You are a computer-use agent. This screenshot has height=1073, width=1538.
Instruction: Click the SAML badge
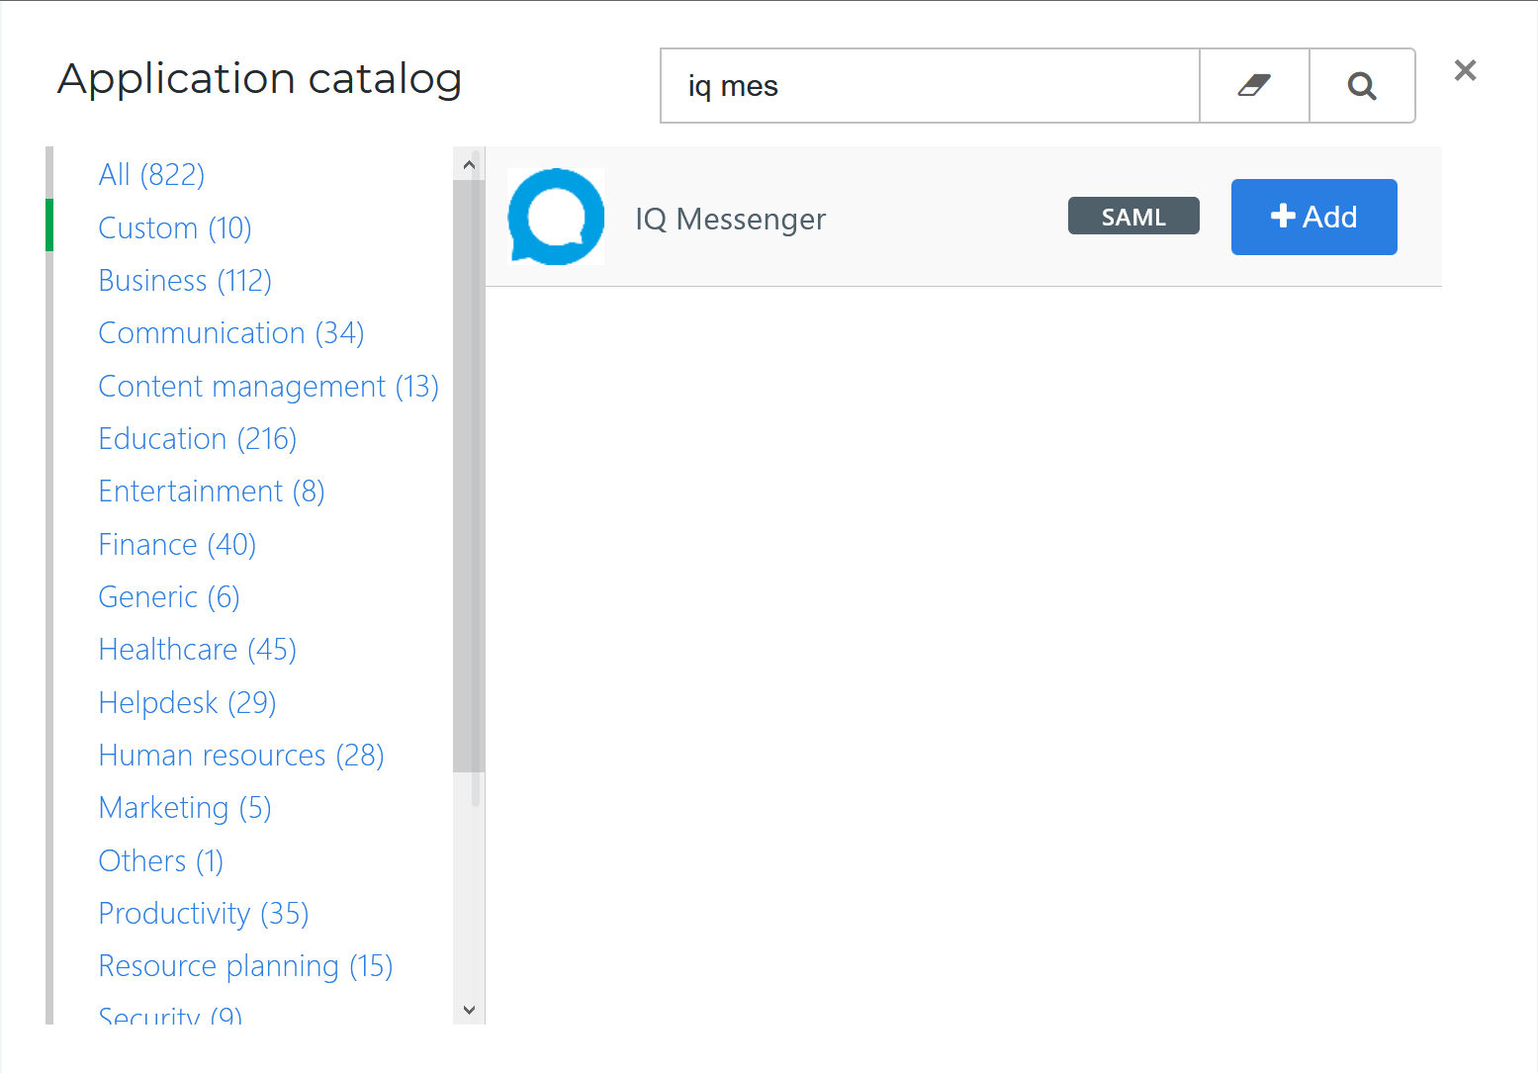click(1133, 217)
